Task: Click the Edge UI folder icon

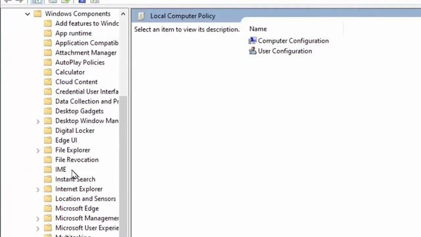Action: (48, 140)
